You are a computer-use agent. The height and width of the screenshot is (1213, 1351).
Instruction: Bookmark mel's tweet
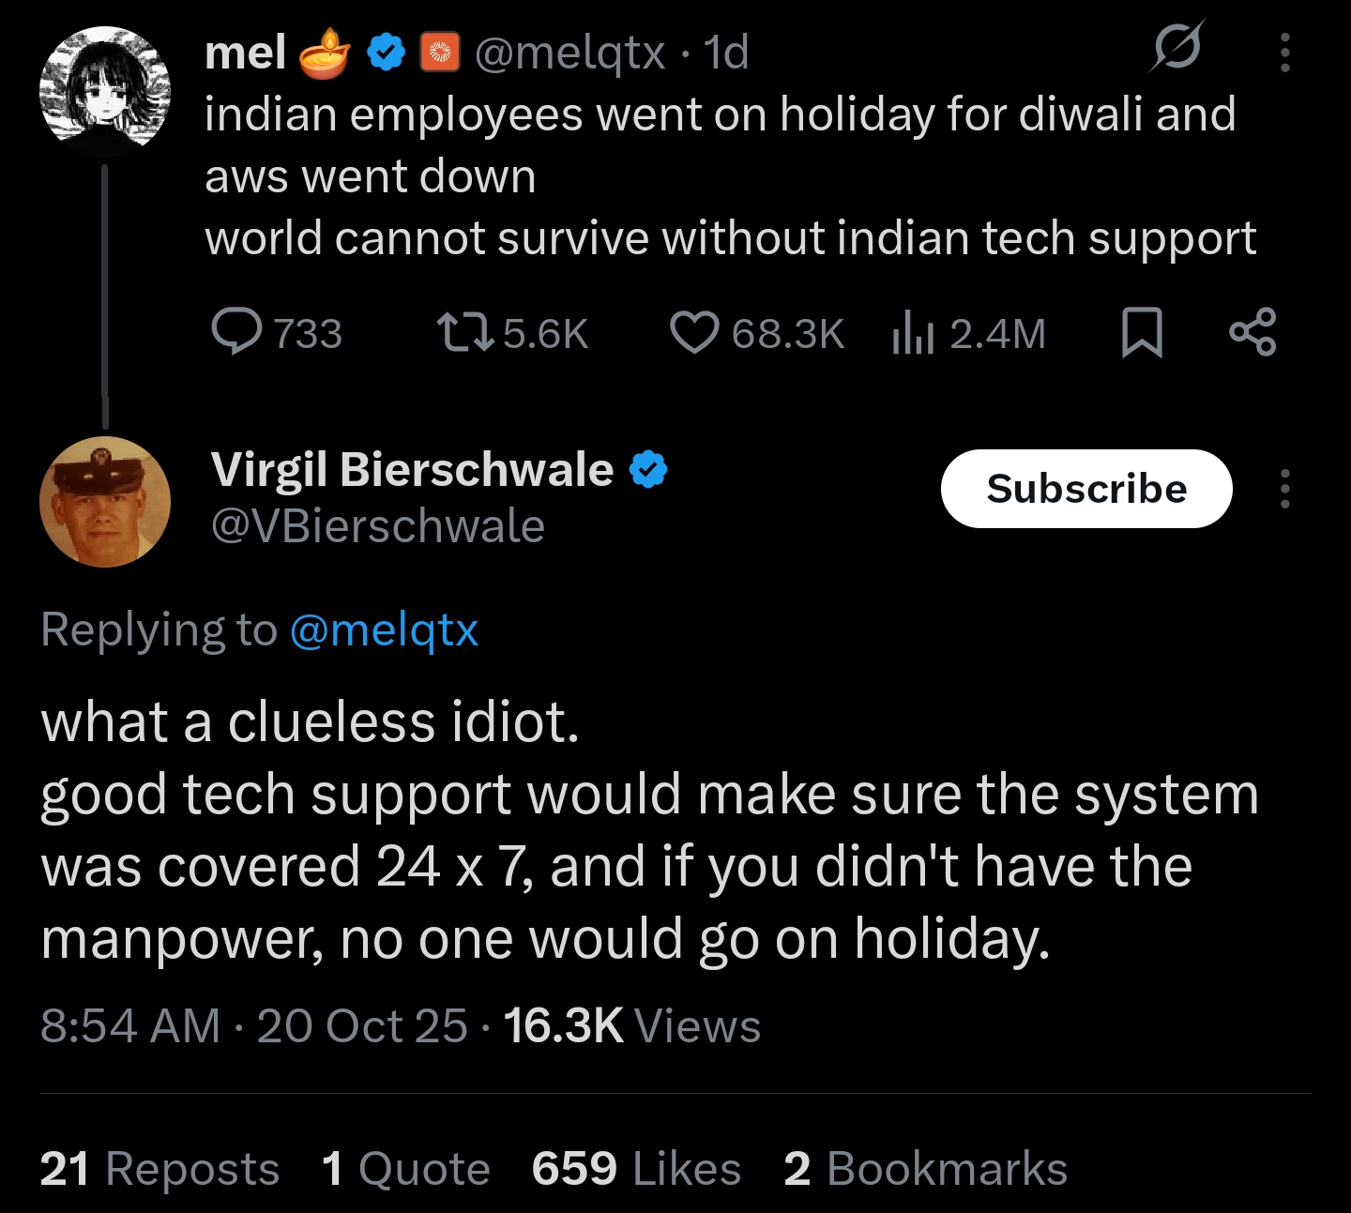coord(1142,332)
